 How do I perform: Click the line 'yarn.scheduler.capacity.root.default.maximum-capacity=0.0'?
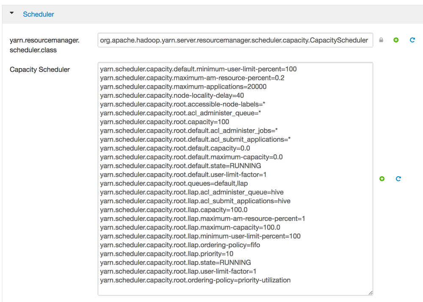191,157
